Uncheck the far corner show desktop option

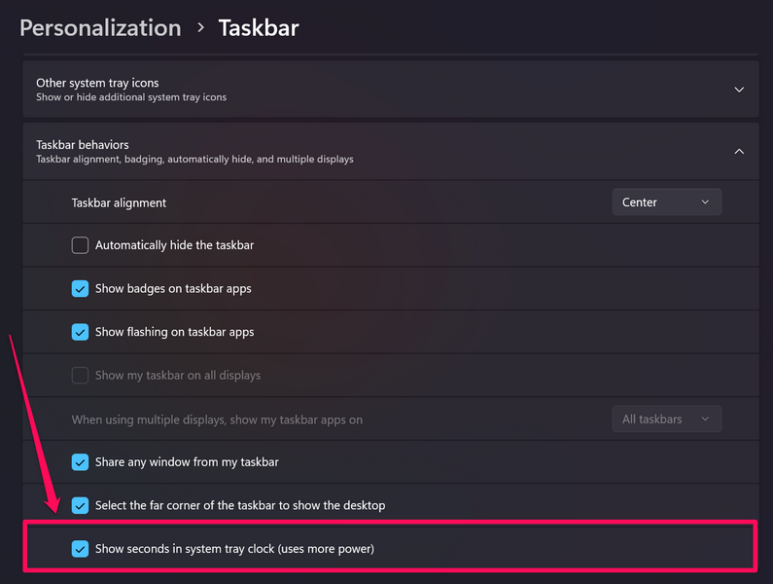pyautogui.click(x=81, y=506)
